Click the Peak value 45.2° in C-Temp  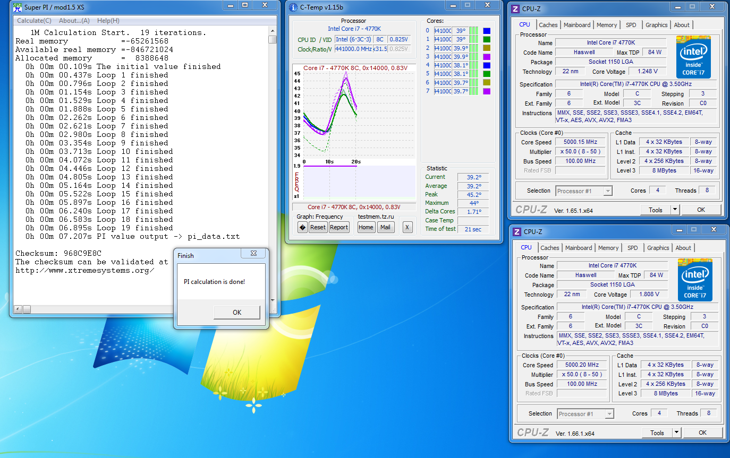click(473, 195)
